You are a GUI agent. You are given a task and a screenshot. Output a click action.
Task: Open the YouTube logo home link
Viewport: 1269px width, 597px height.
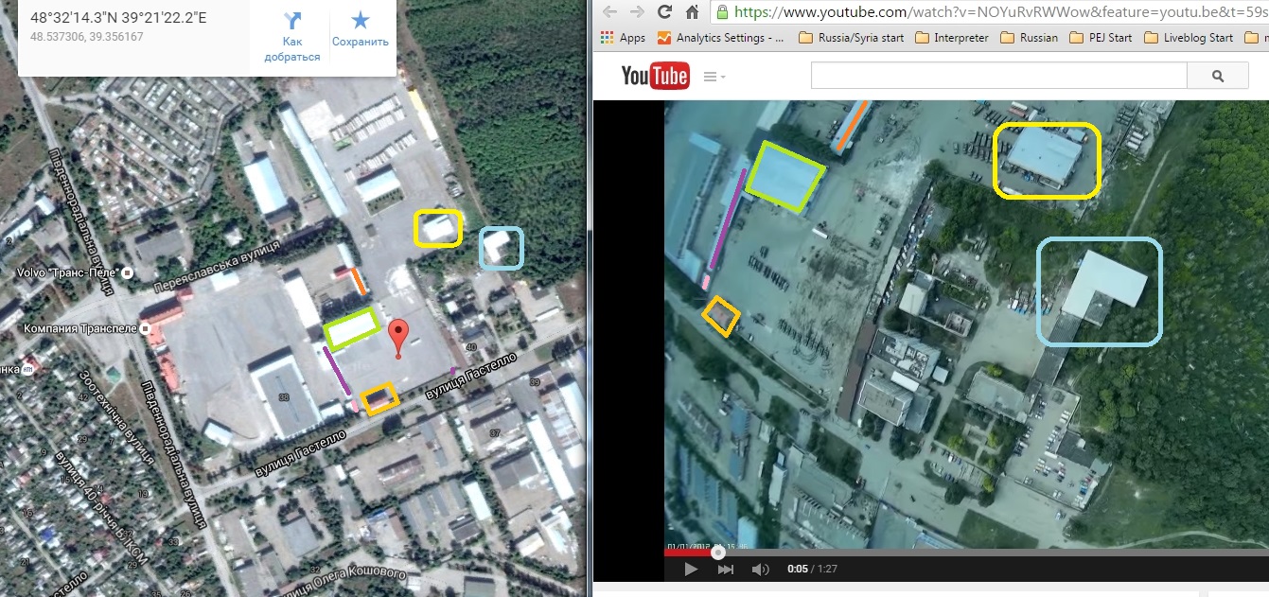pos(655,76)
